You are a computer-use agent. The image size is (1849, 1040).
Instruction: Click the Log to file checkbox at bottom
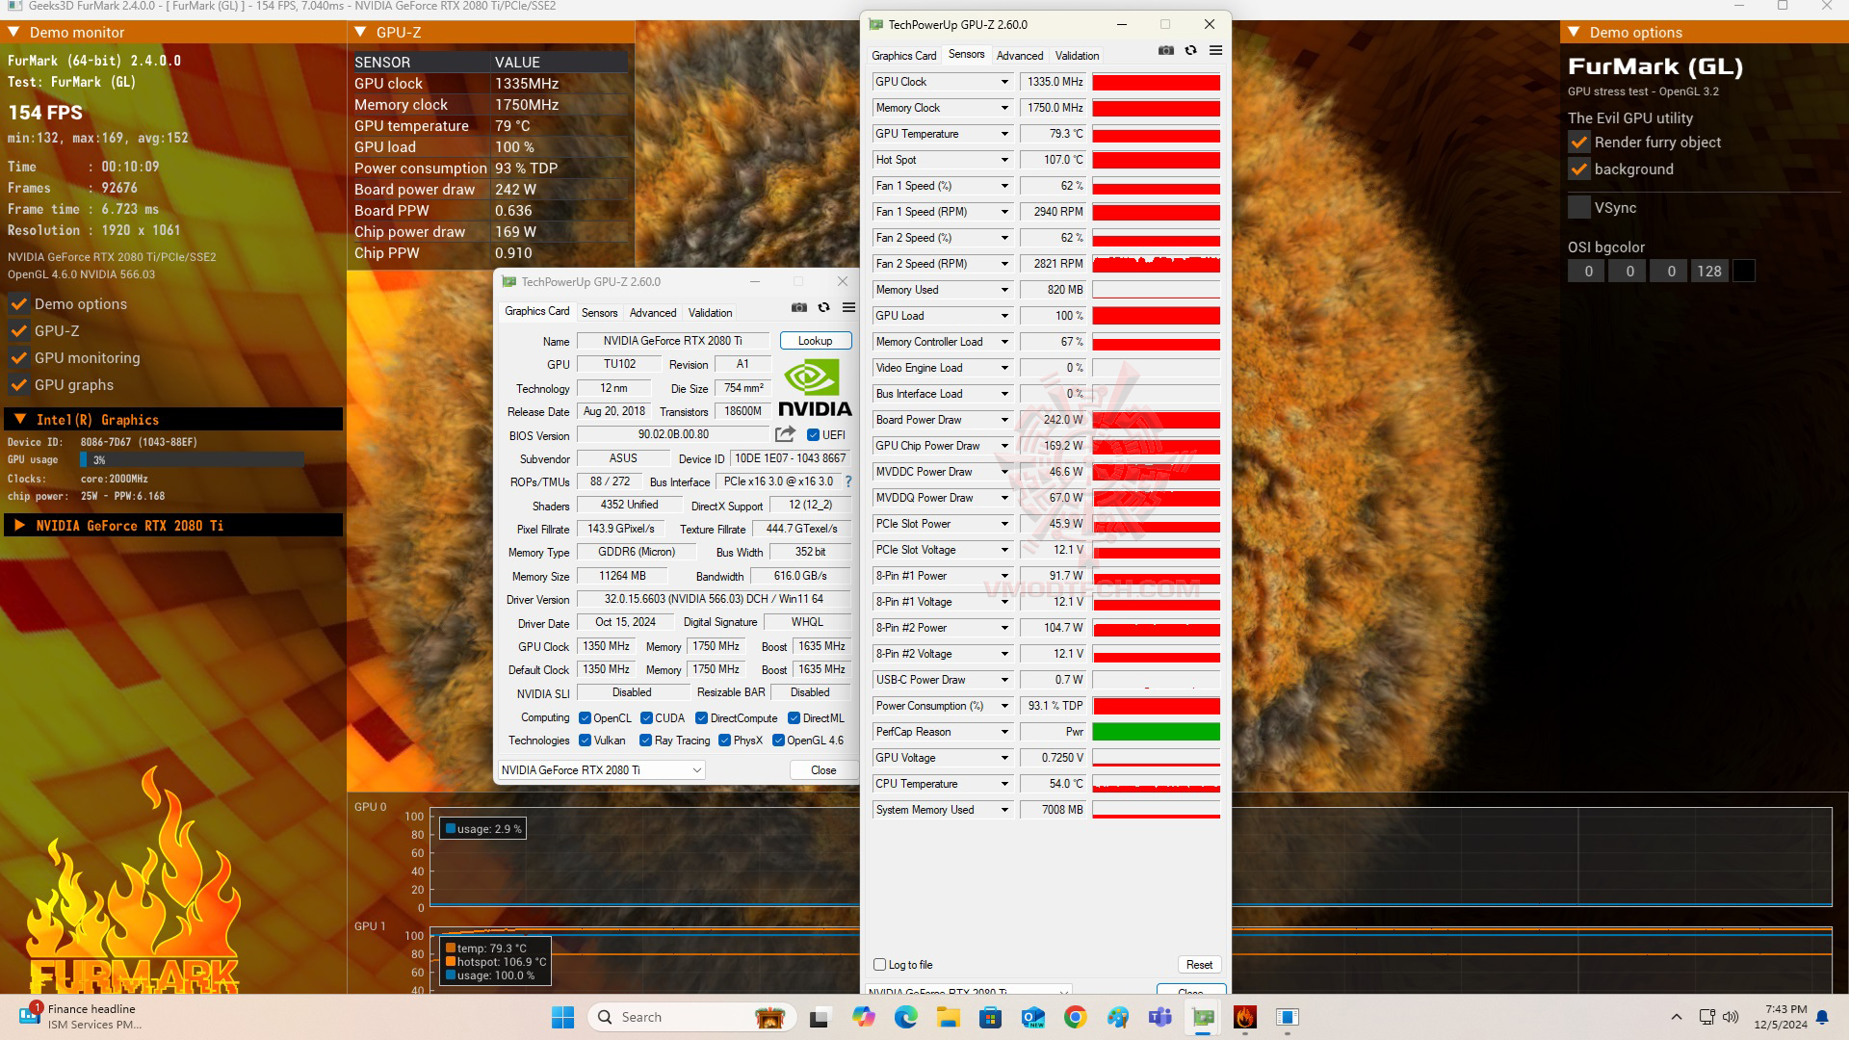(880, 964)
